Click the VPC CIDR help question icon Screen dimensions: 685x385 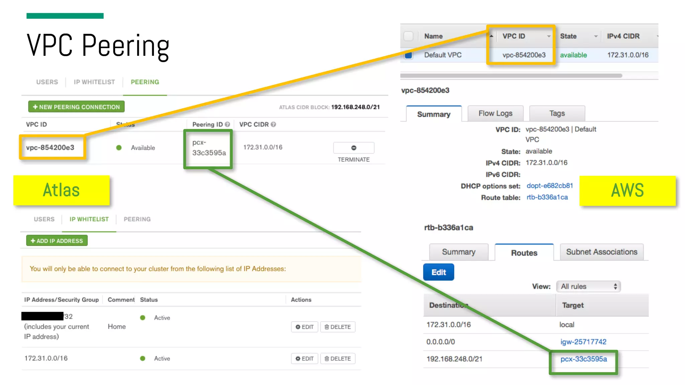point(273,124)
